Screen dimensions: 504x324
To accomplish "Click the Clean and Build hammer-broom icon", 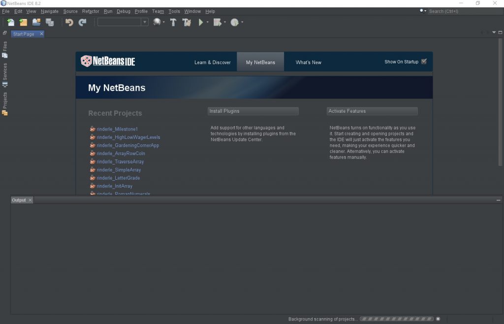I will pyautogui.click(x=187, y=22).
